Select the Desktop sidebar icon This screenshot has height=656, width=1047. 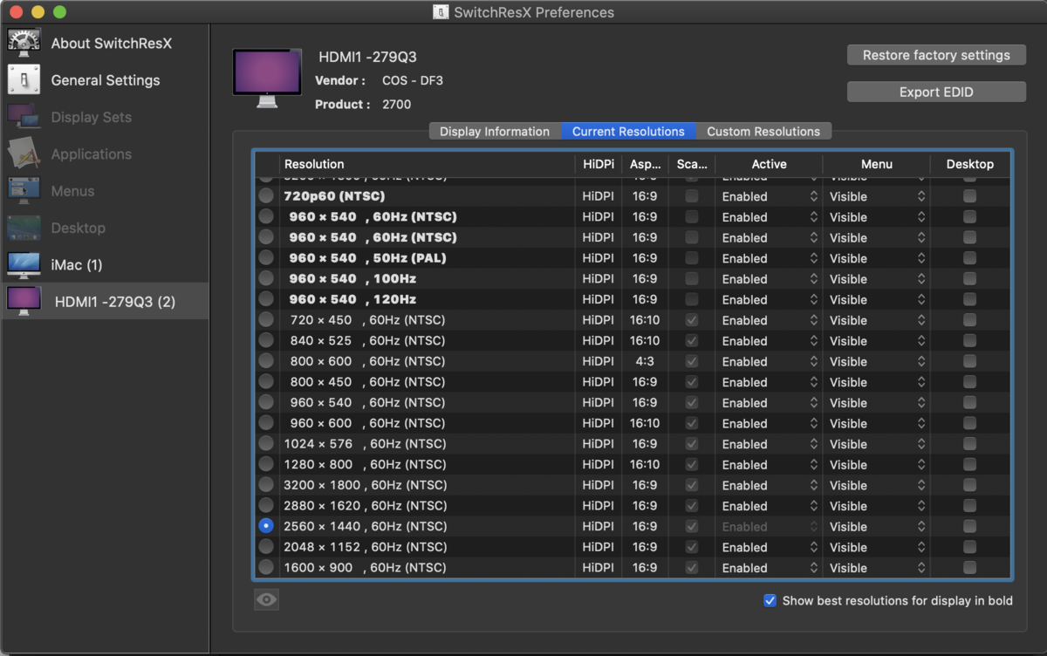coord(24,228)
